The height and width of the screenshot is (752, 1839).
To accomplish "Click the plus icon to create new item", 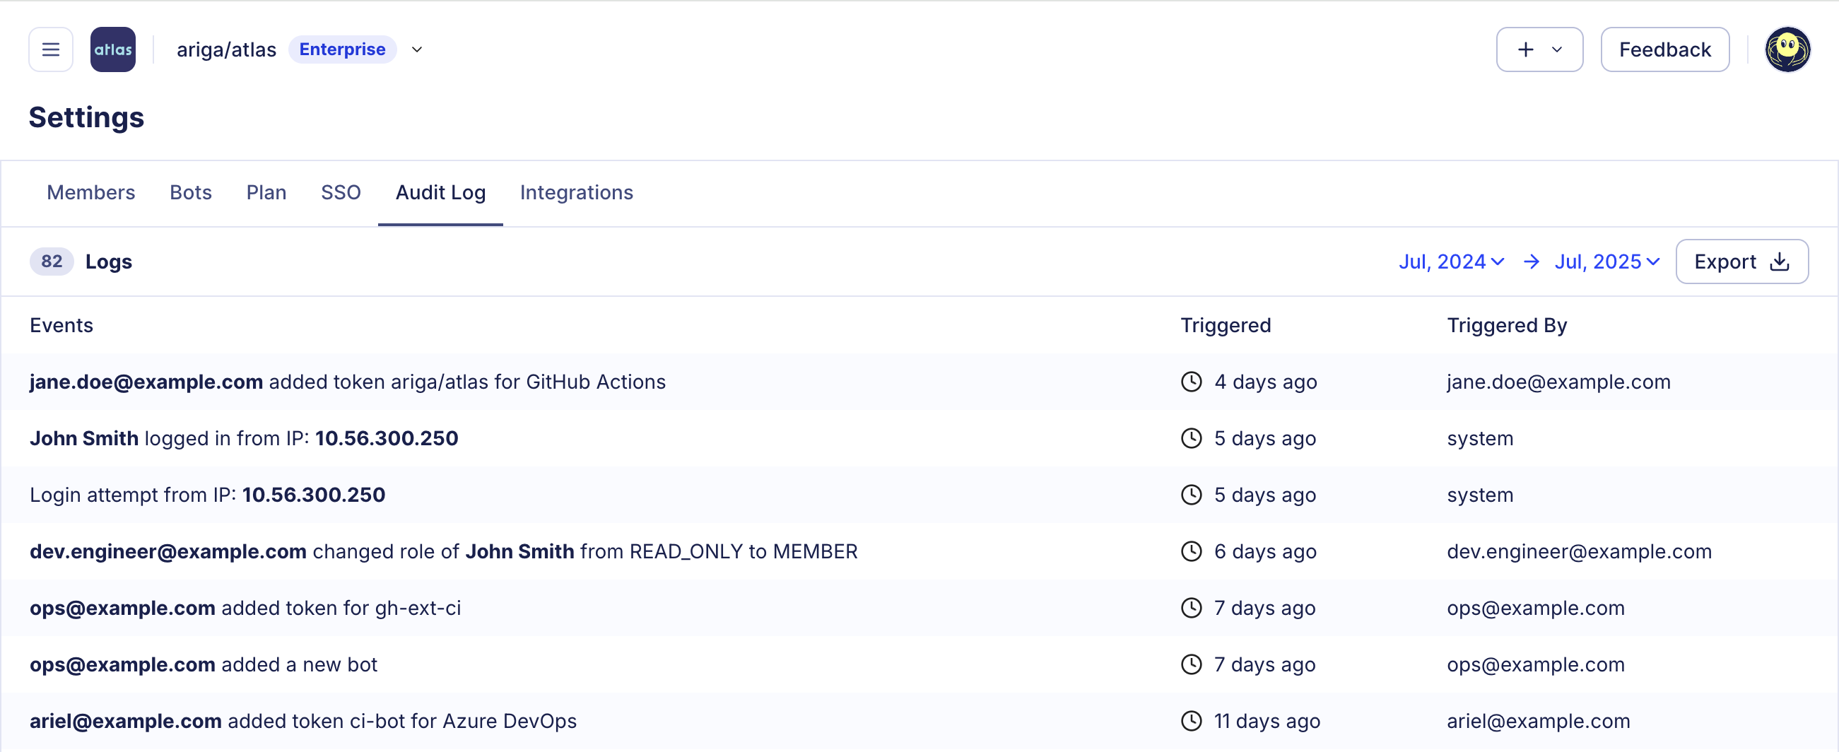I will coord(1526,49).
